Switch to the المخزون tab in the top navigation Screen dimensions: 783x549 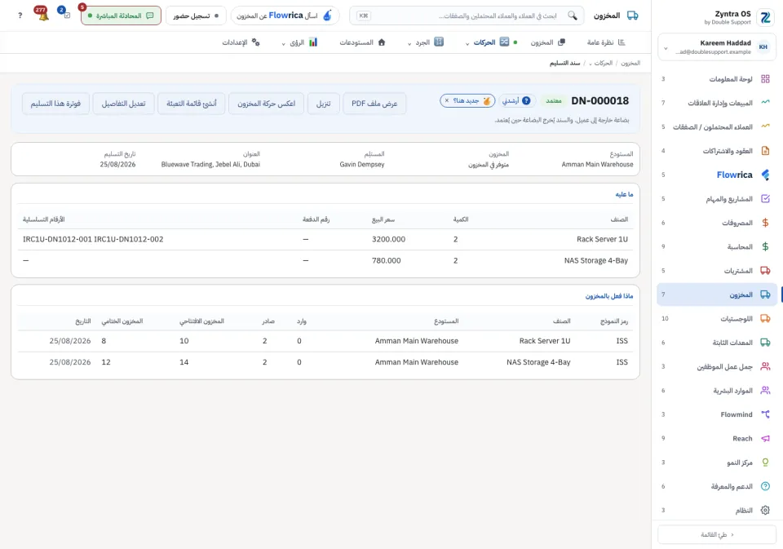[x=547, y=42]
